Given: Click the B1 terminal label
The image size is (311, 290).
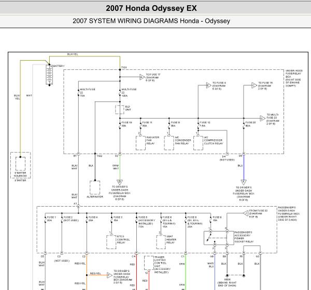Looking at the screenshot, I should [x=75, y=156].
